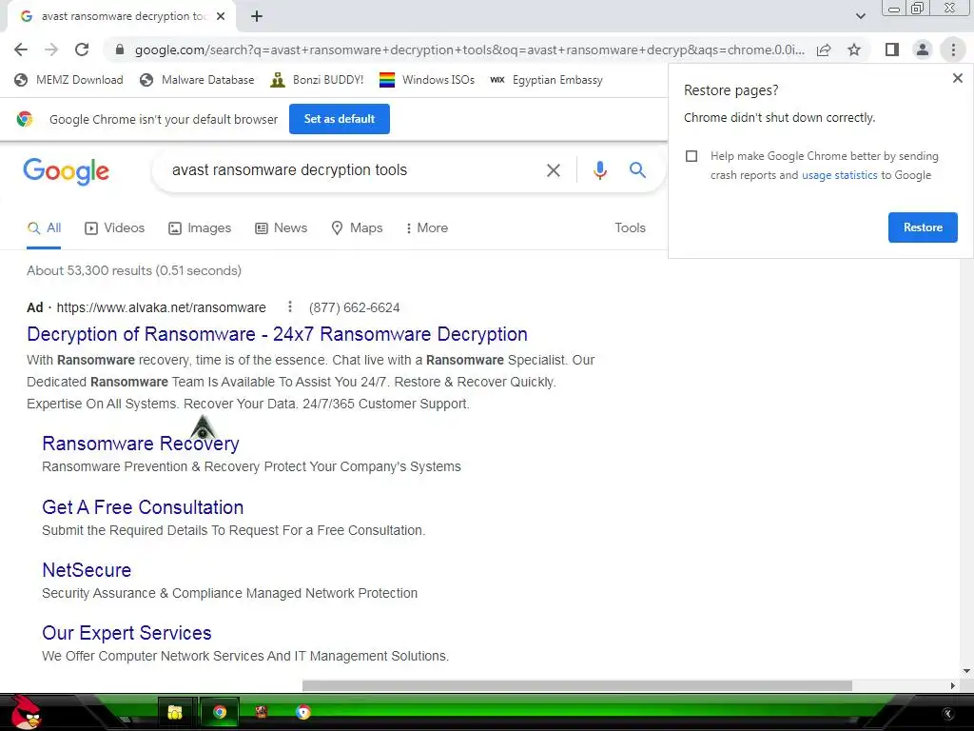Switch to the Videos tab
Screen dimensions: 974x731
click(x=114, y=228)
